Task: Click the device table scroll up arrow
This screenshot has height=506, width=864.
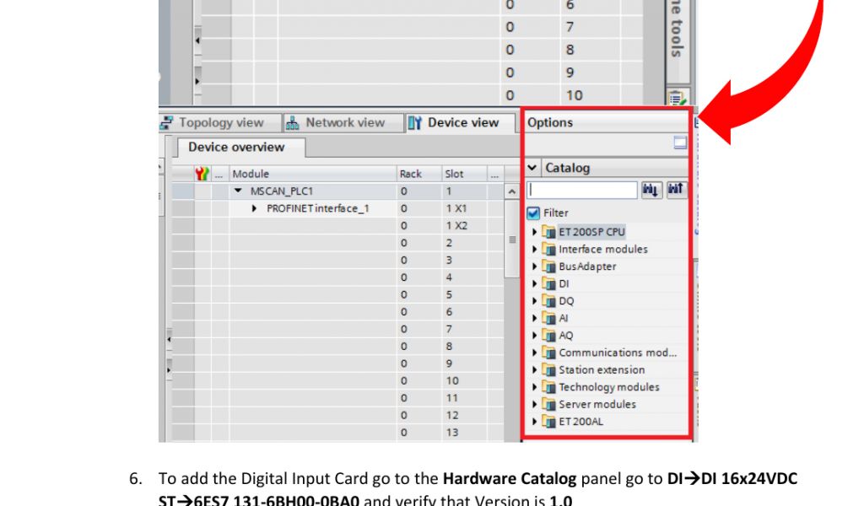Action: 511,192
